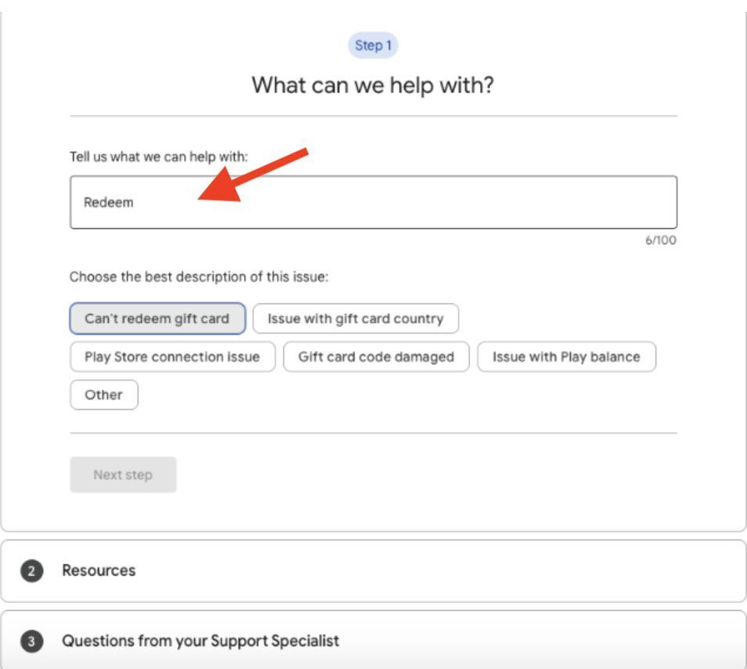This screenshot has width=747, height=669.
Task: Click the "What can we help with?" heading
Action: click(373, 85)
